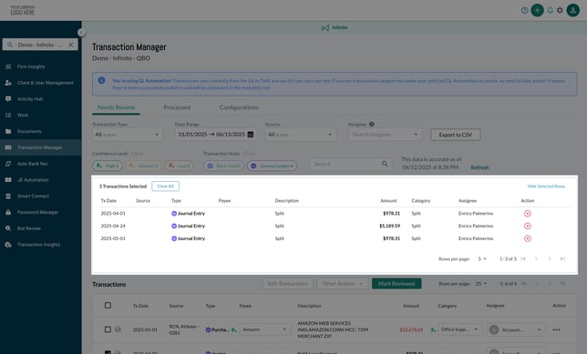Click the Hide Selected Rows link
Image resolution: width=587 pixels, height=354 pixels.
(x=546, y=187)
